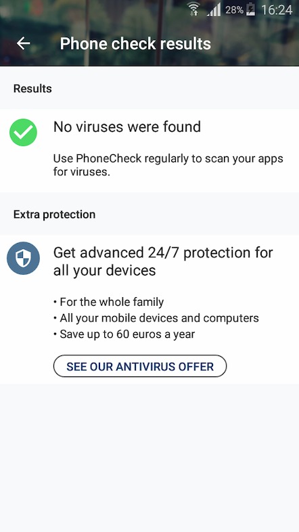This screenshot has width=299, height=532.
Task: Tap For the whole family bullet
Action: 108,302
